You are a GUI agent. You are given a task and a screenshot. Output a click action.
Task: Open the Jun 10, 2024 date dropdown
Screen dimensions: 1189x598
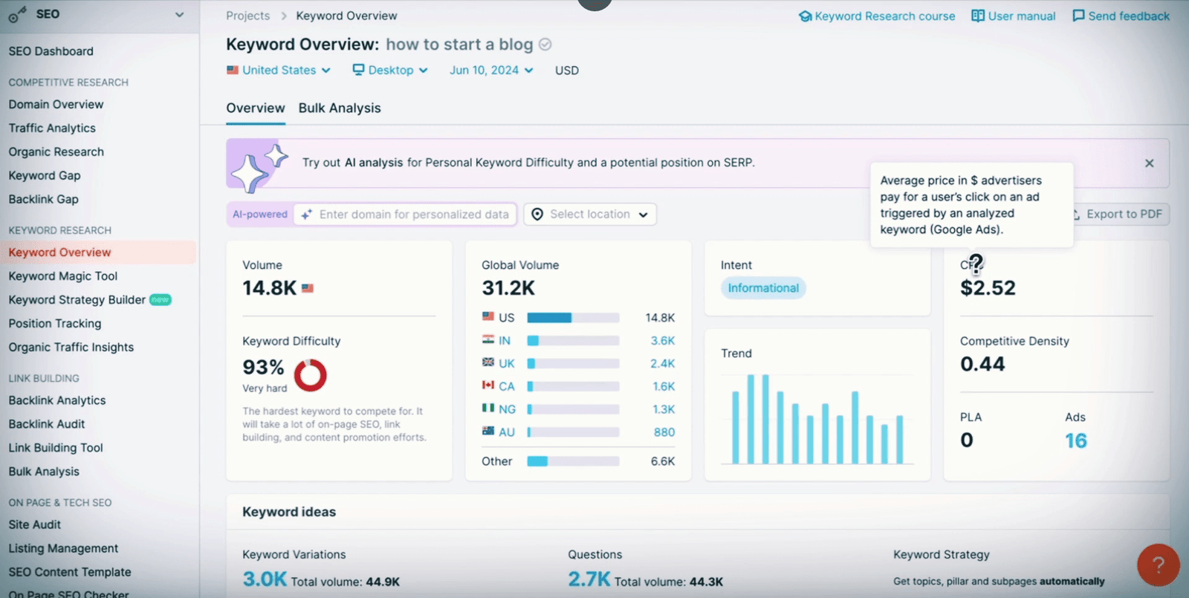[x=491, y=70]
